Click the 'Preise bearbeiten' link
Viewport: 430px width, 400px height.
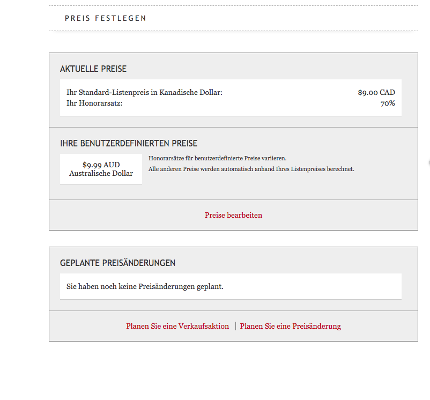[233, 215]
